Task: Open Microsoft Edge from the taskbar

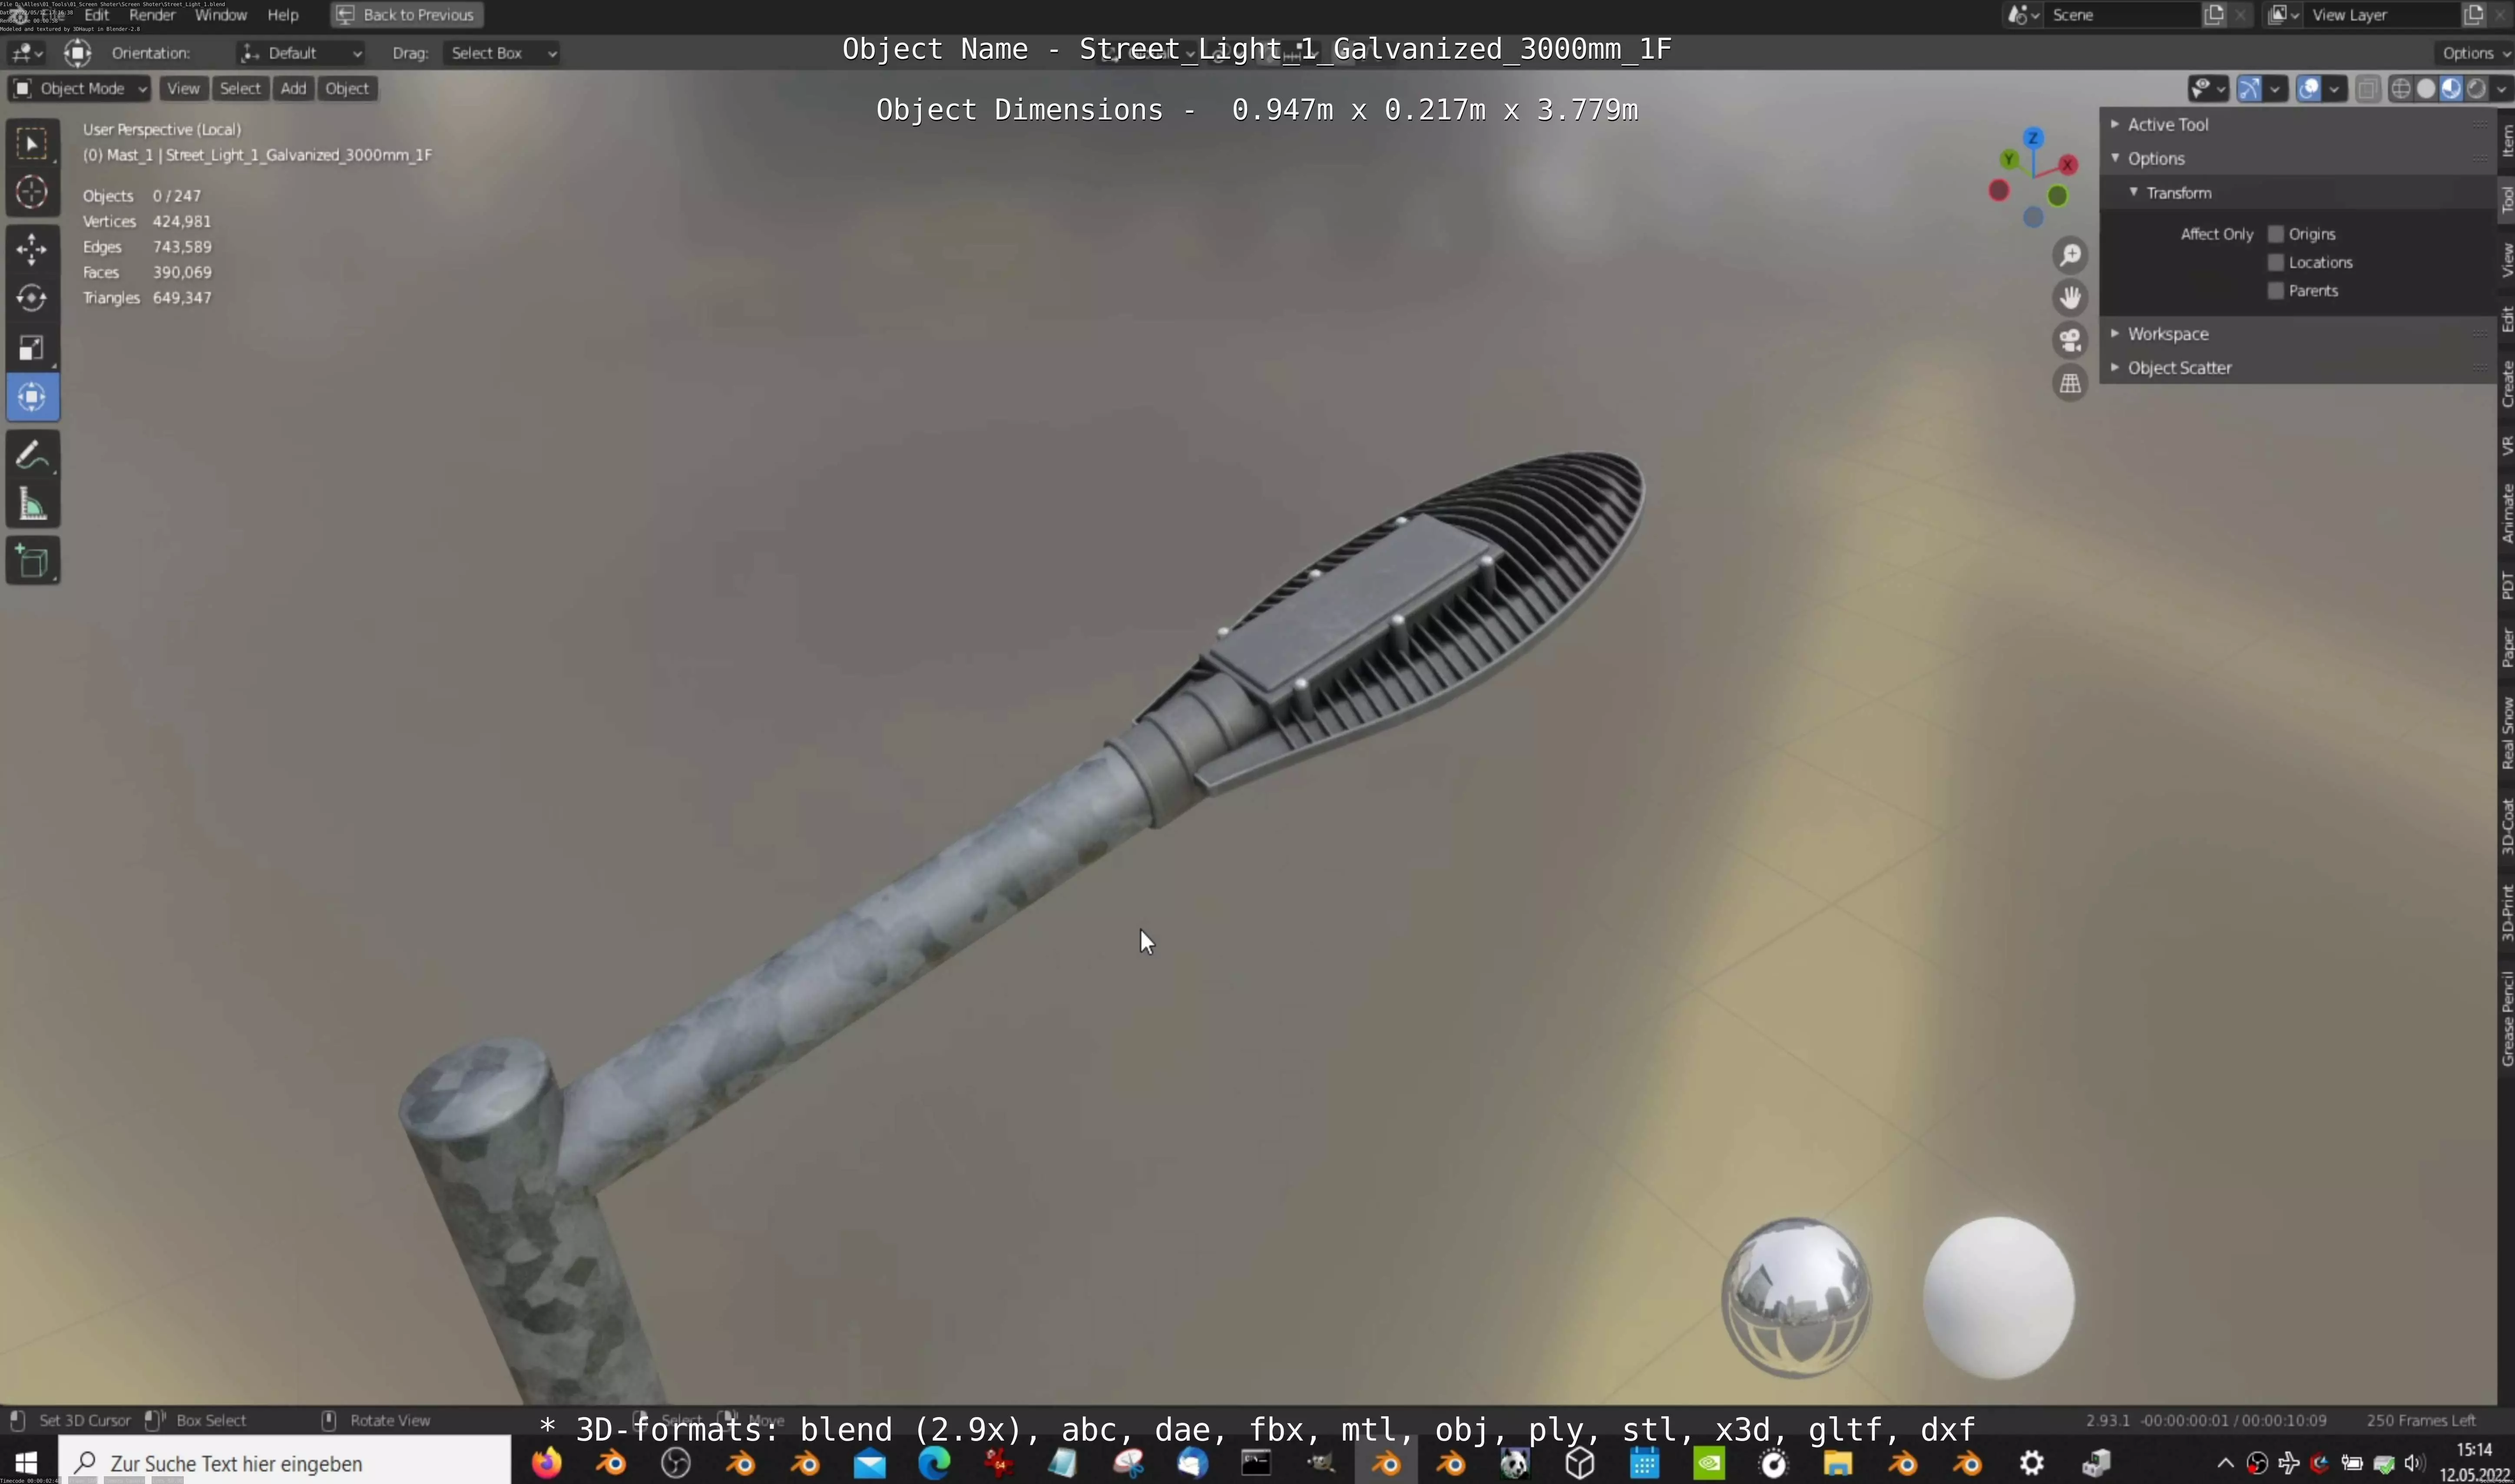Action: [934, 1463]
